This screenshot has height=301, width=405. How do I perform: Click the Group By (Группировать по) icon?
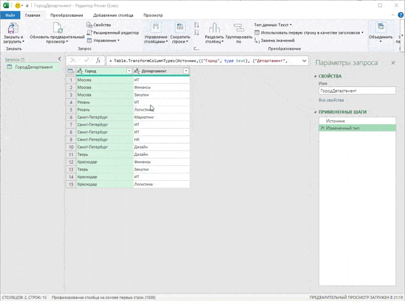click(x=239, y=28)
